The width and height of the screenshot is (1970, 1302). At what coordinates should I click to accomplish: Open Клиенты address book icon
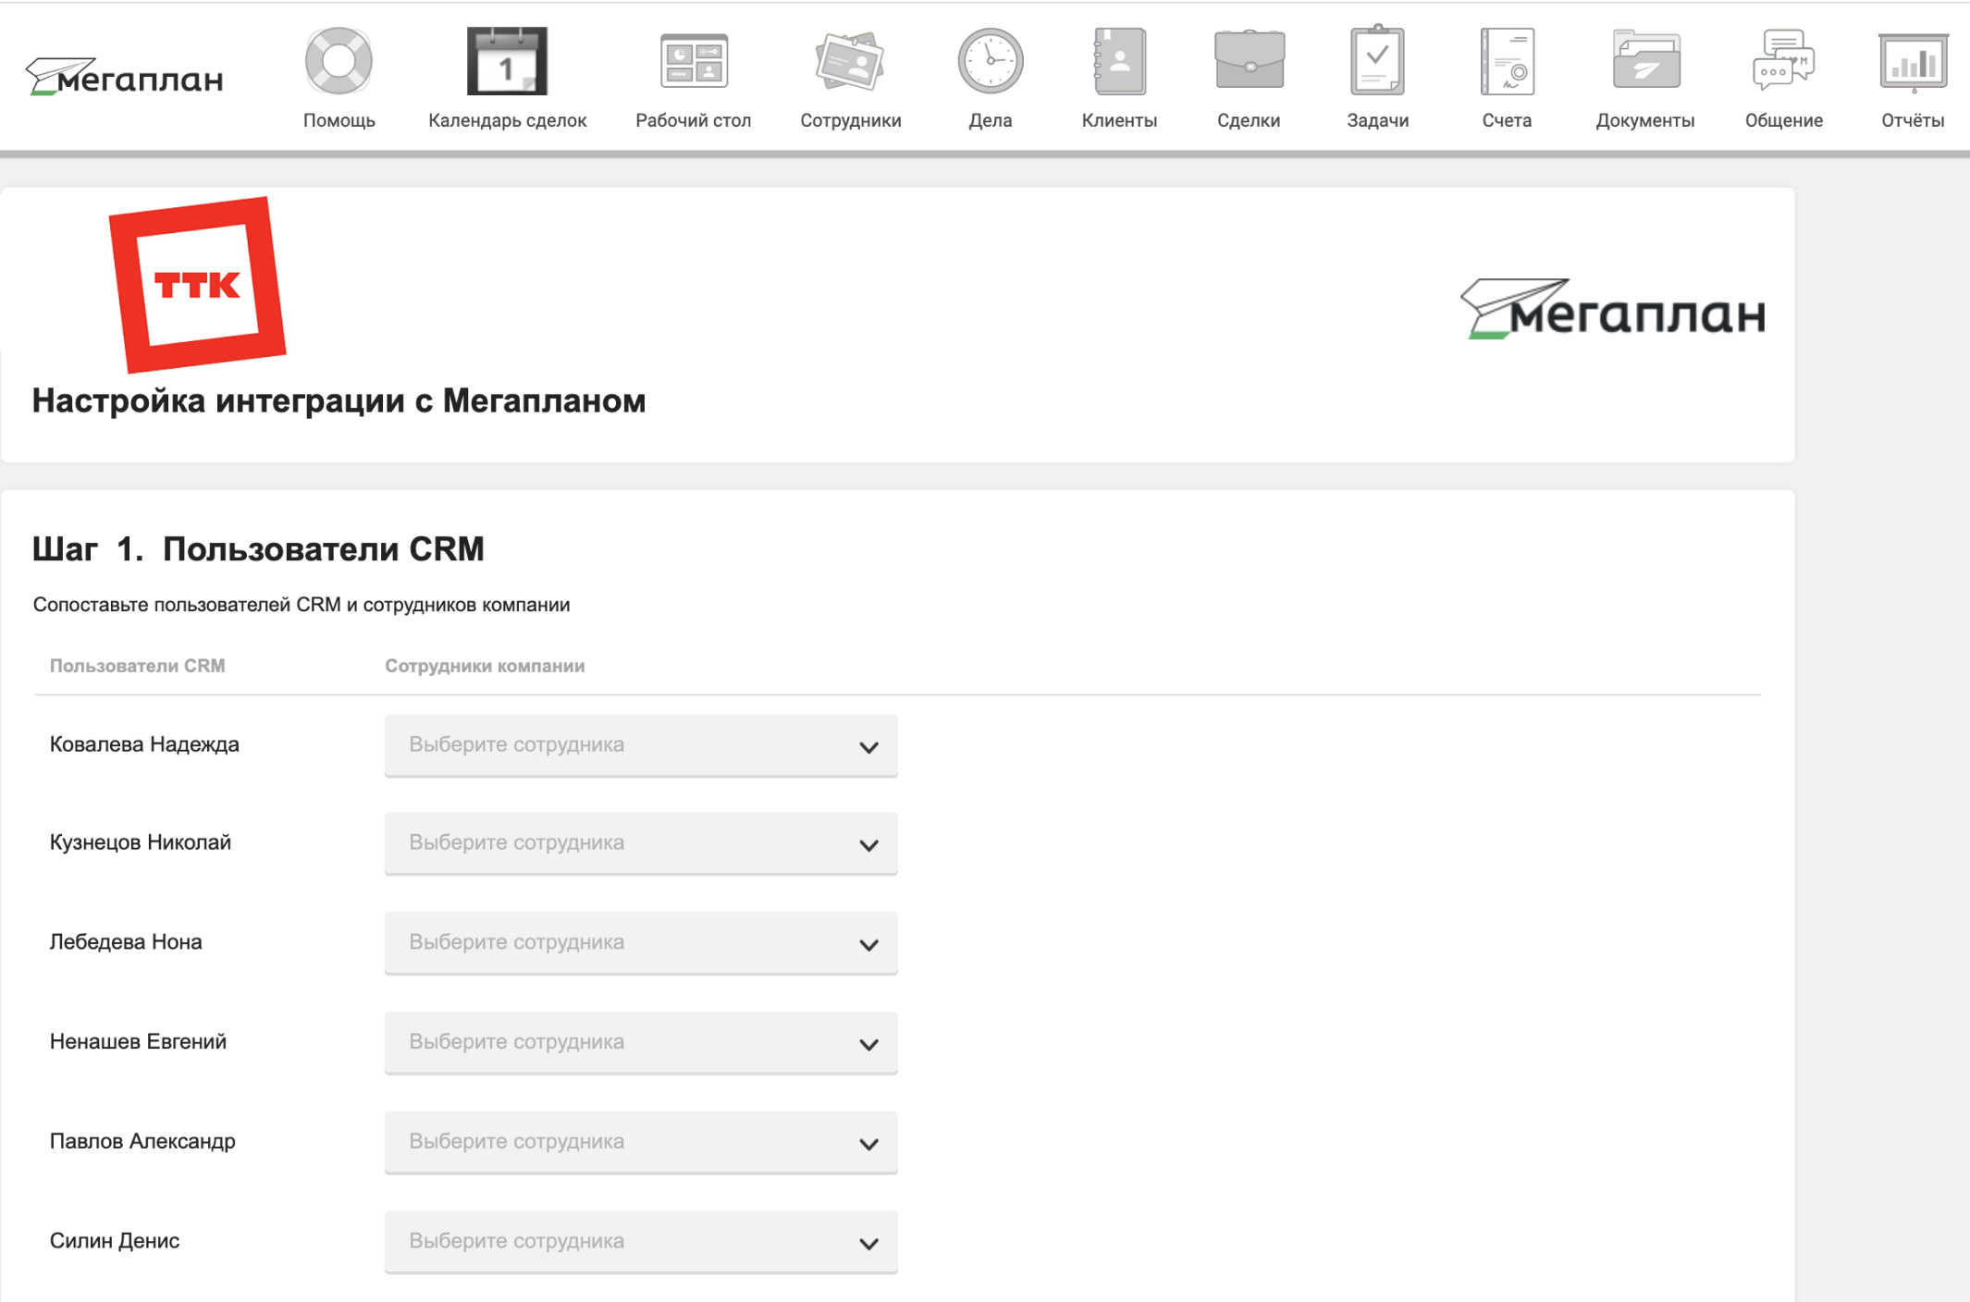(x=1119, y=62)
